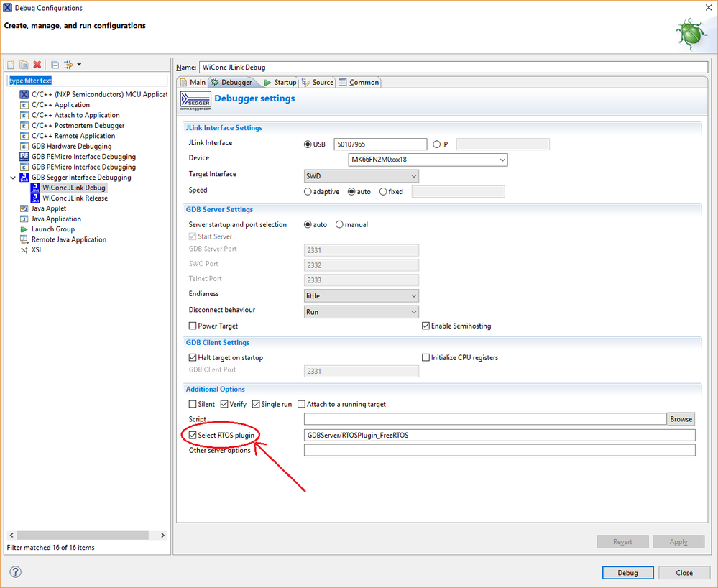Click the GDB Hardware Debugging icon
Image resolution: width=718 pixels, height=588 pixels.
24,147
